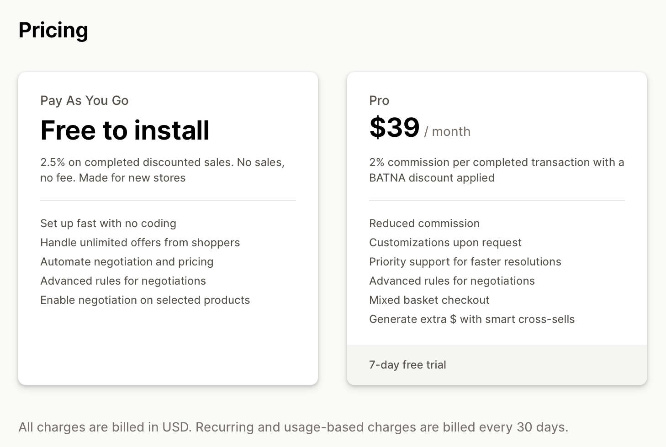
Task: Click 'Enable negotiation on selected products' line
Action: click(145, 300)
